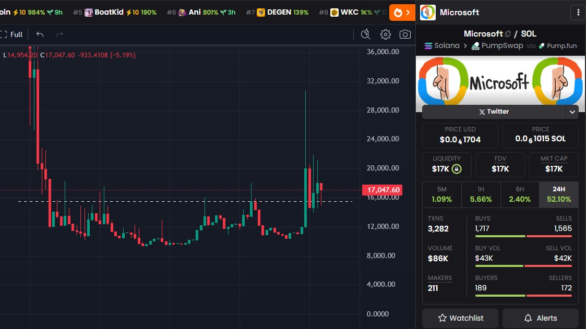The image size is (586, 329).
Task: Click the buyers/sellers ratio bar
Action: click(523, 296)
